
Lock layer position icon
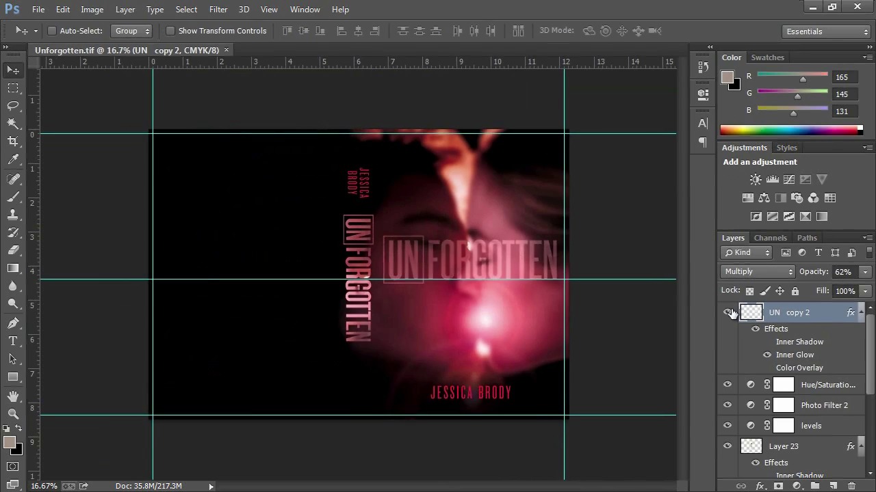[x=780, y=291]
